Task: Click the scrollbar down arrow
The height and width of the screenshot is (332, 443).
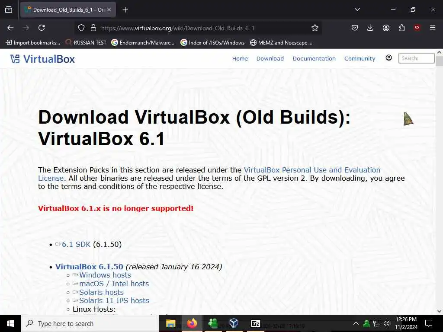Action: [x=440, y=311]
